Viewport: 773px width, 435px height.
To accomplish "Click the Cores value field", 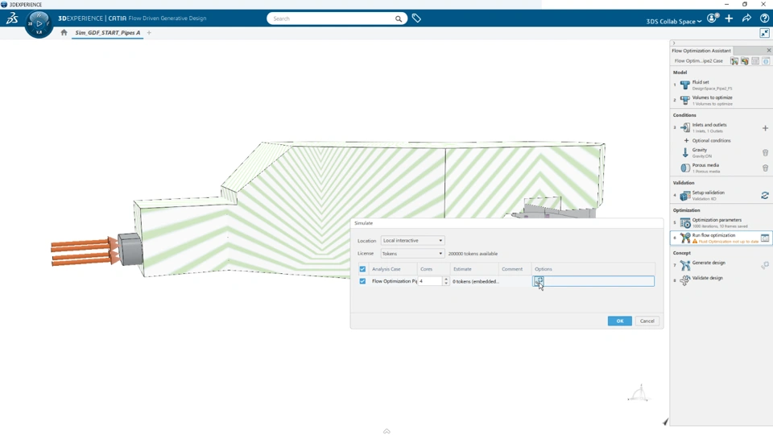I will pyautogui.click(x=430, y=281).
